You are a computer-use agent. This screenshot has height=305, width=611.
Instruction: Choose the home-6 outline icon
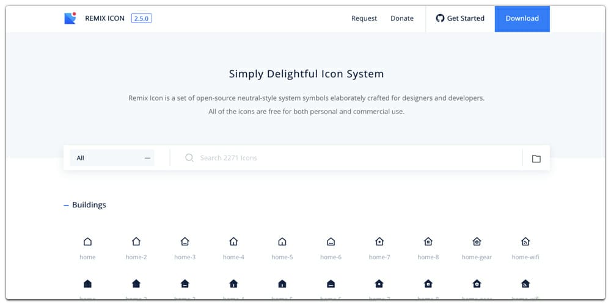[331, 242]
